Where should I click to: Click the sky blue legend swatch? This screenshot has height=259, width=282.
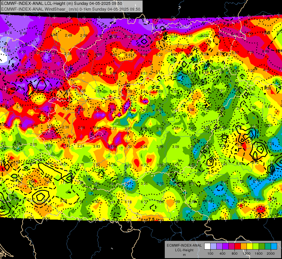tap(274, 246)
